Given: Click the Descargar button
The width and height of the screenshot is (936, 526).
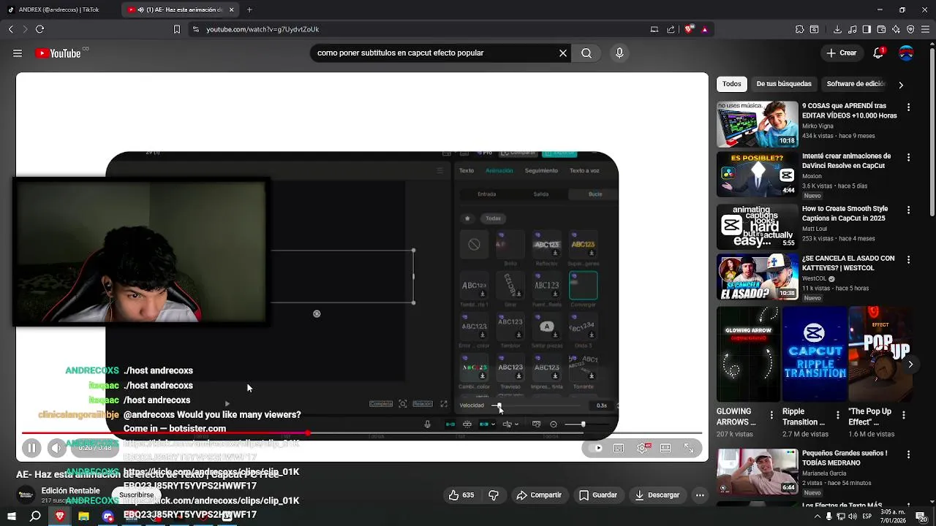Looking at the screenshot, I should pyautogui.click(x=657, y=495).
